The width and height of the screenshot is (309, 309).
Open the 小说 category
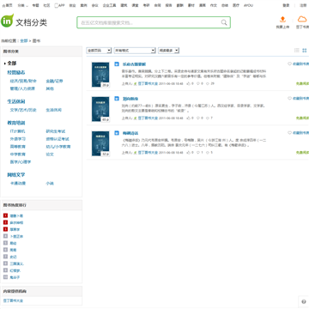50,183
